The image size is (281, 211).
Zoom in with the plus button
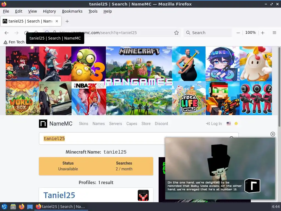[263, 33]
